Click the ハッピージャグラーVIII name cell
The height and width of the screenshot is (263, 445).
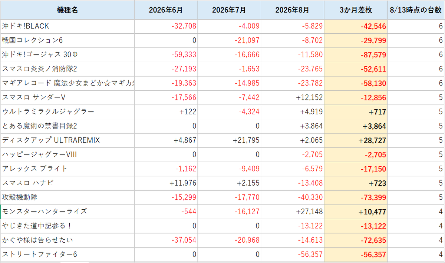click(67, 154)
